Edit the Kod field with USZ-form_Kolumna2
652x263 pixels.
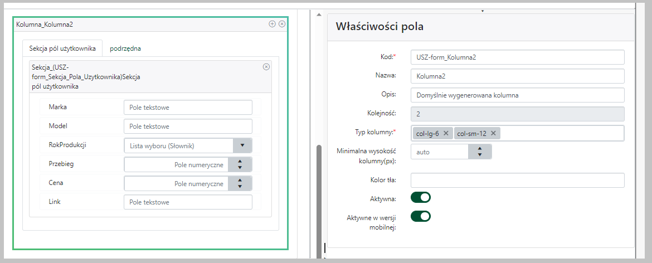pos(517,57)
